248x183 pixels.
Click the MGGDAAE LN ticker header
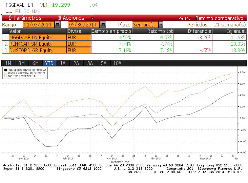19,5
